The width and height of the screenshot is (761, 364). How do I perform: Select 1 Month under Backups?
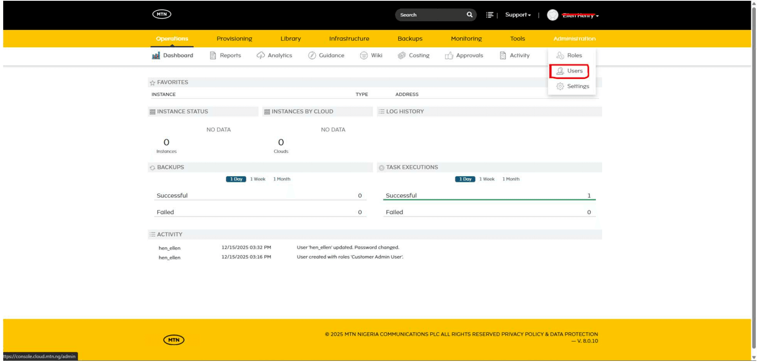pos(282,179)
